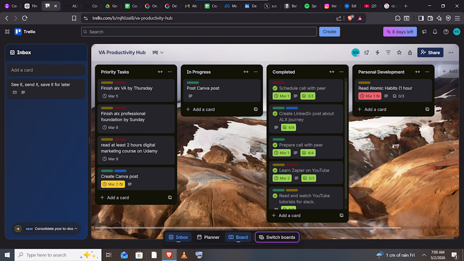Create card from template in Personal Development

coord(427,109)
